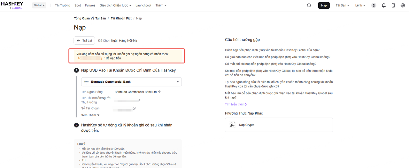Expand the Xem Thêm details
This screenshot has height=168, width=409.
point(90,115)
